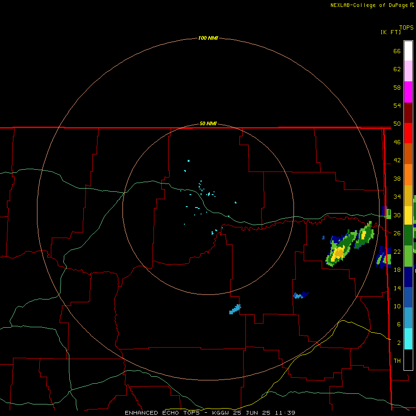Click the navy blue legend swatch
Viewport: 416px width, 416px height.
(x=408, y=277)
